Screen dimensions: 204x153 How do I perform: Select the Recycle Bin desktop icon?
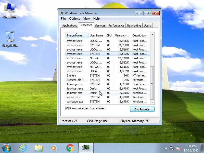click(10, 39)
